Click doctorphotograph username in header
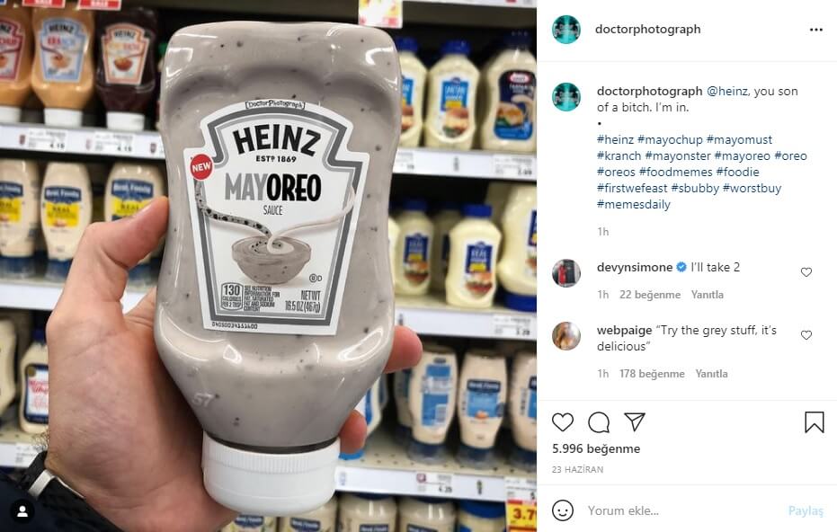Viewport: 837px width, 532px height. pyautogui.click(x=647, y=30)
